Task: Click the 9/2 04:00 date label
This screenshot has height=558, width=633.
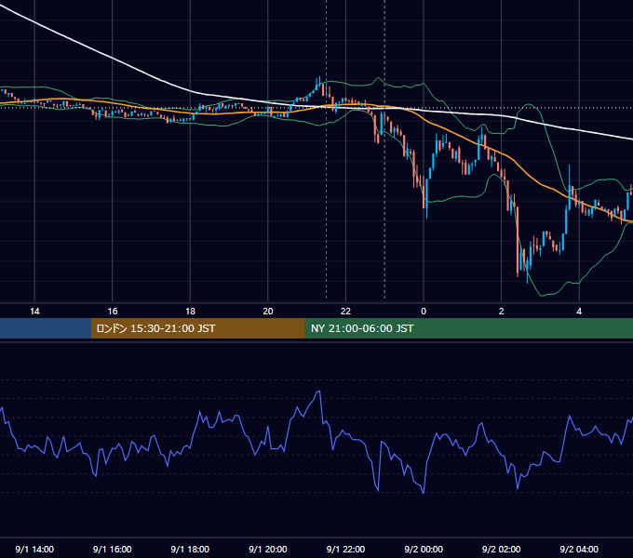Action: (579, 549)
